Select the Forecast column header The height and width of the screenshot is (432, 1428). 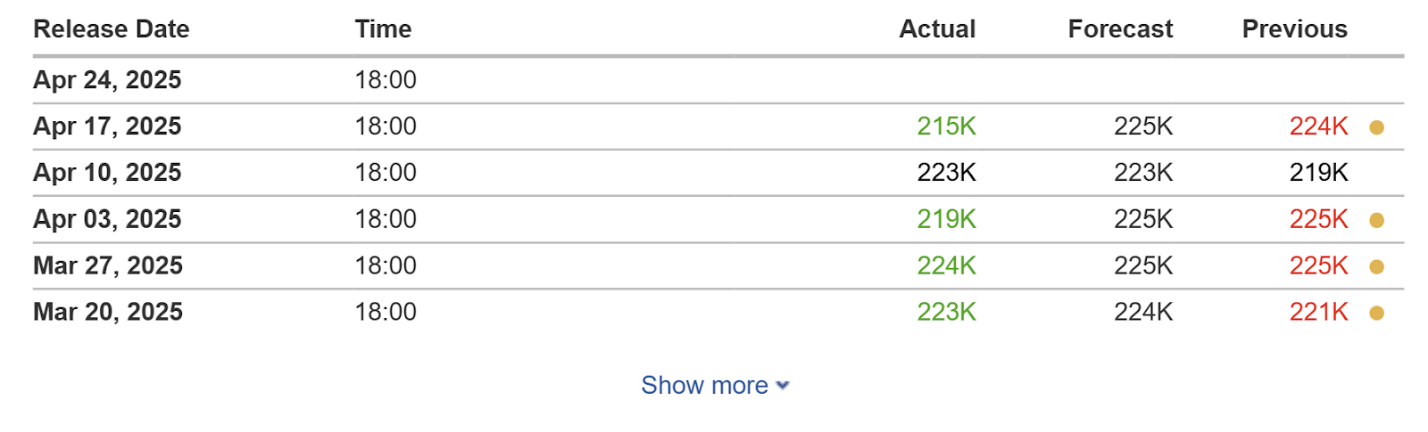(x=1120, y=29)
